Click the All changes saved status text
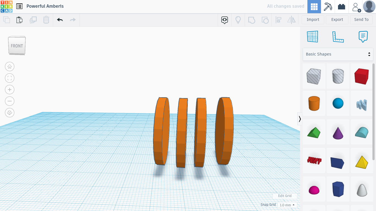376x211 pixels. (286, 6)
